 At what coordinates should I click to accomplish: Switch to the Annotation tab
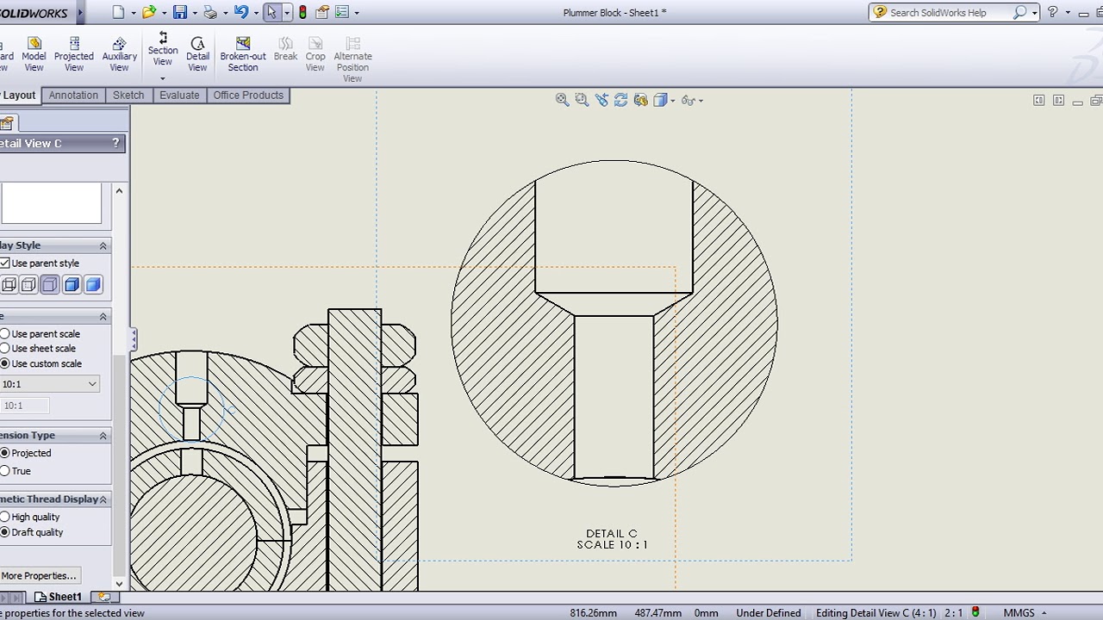point(73,96)
